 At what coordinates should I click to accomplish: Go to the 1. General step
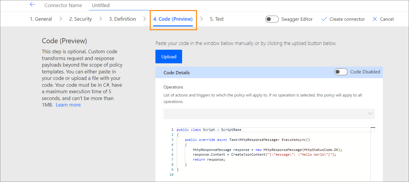(41, 19)
